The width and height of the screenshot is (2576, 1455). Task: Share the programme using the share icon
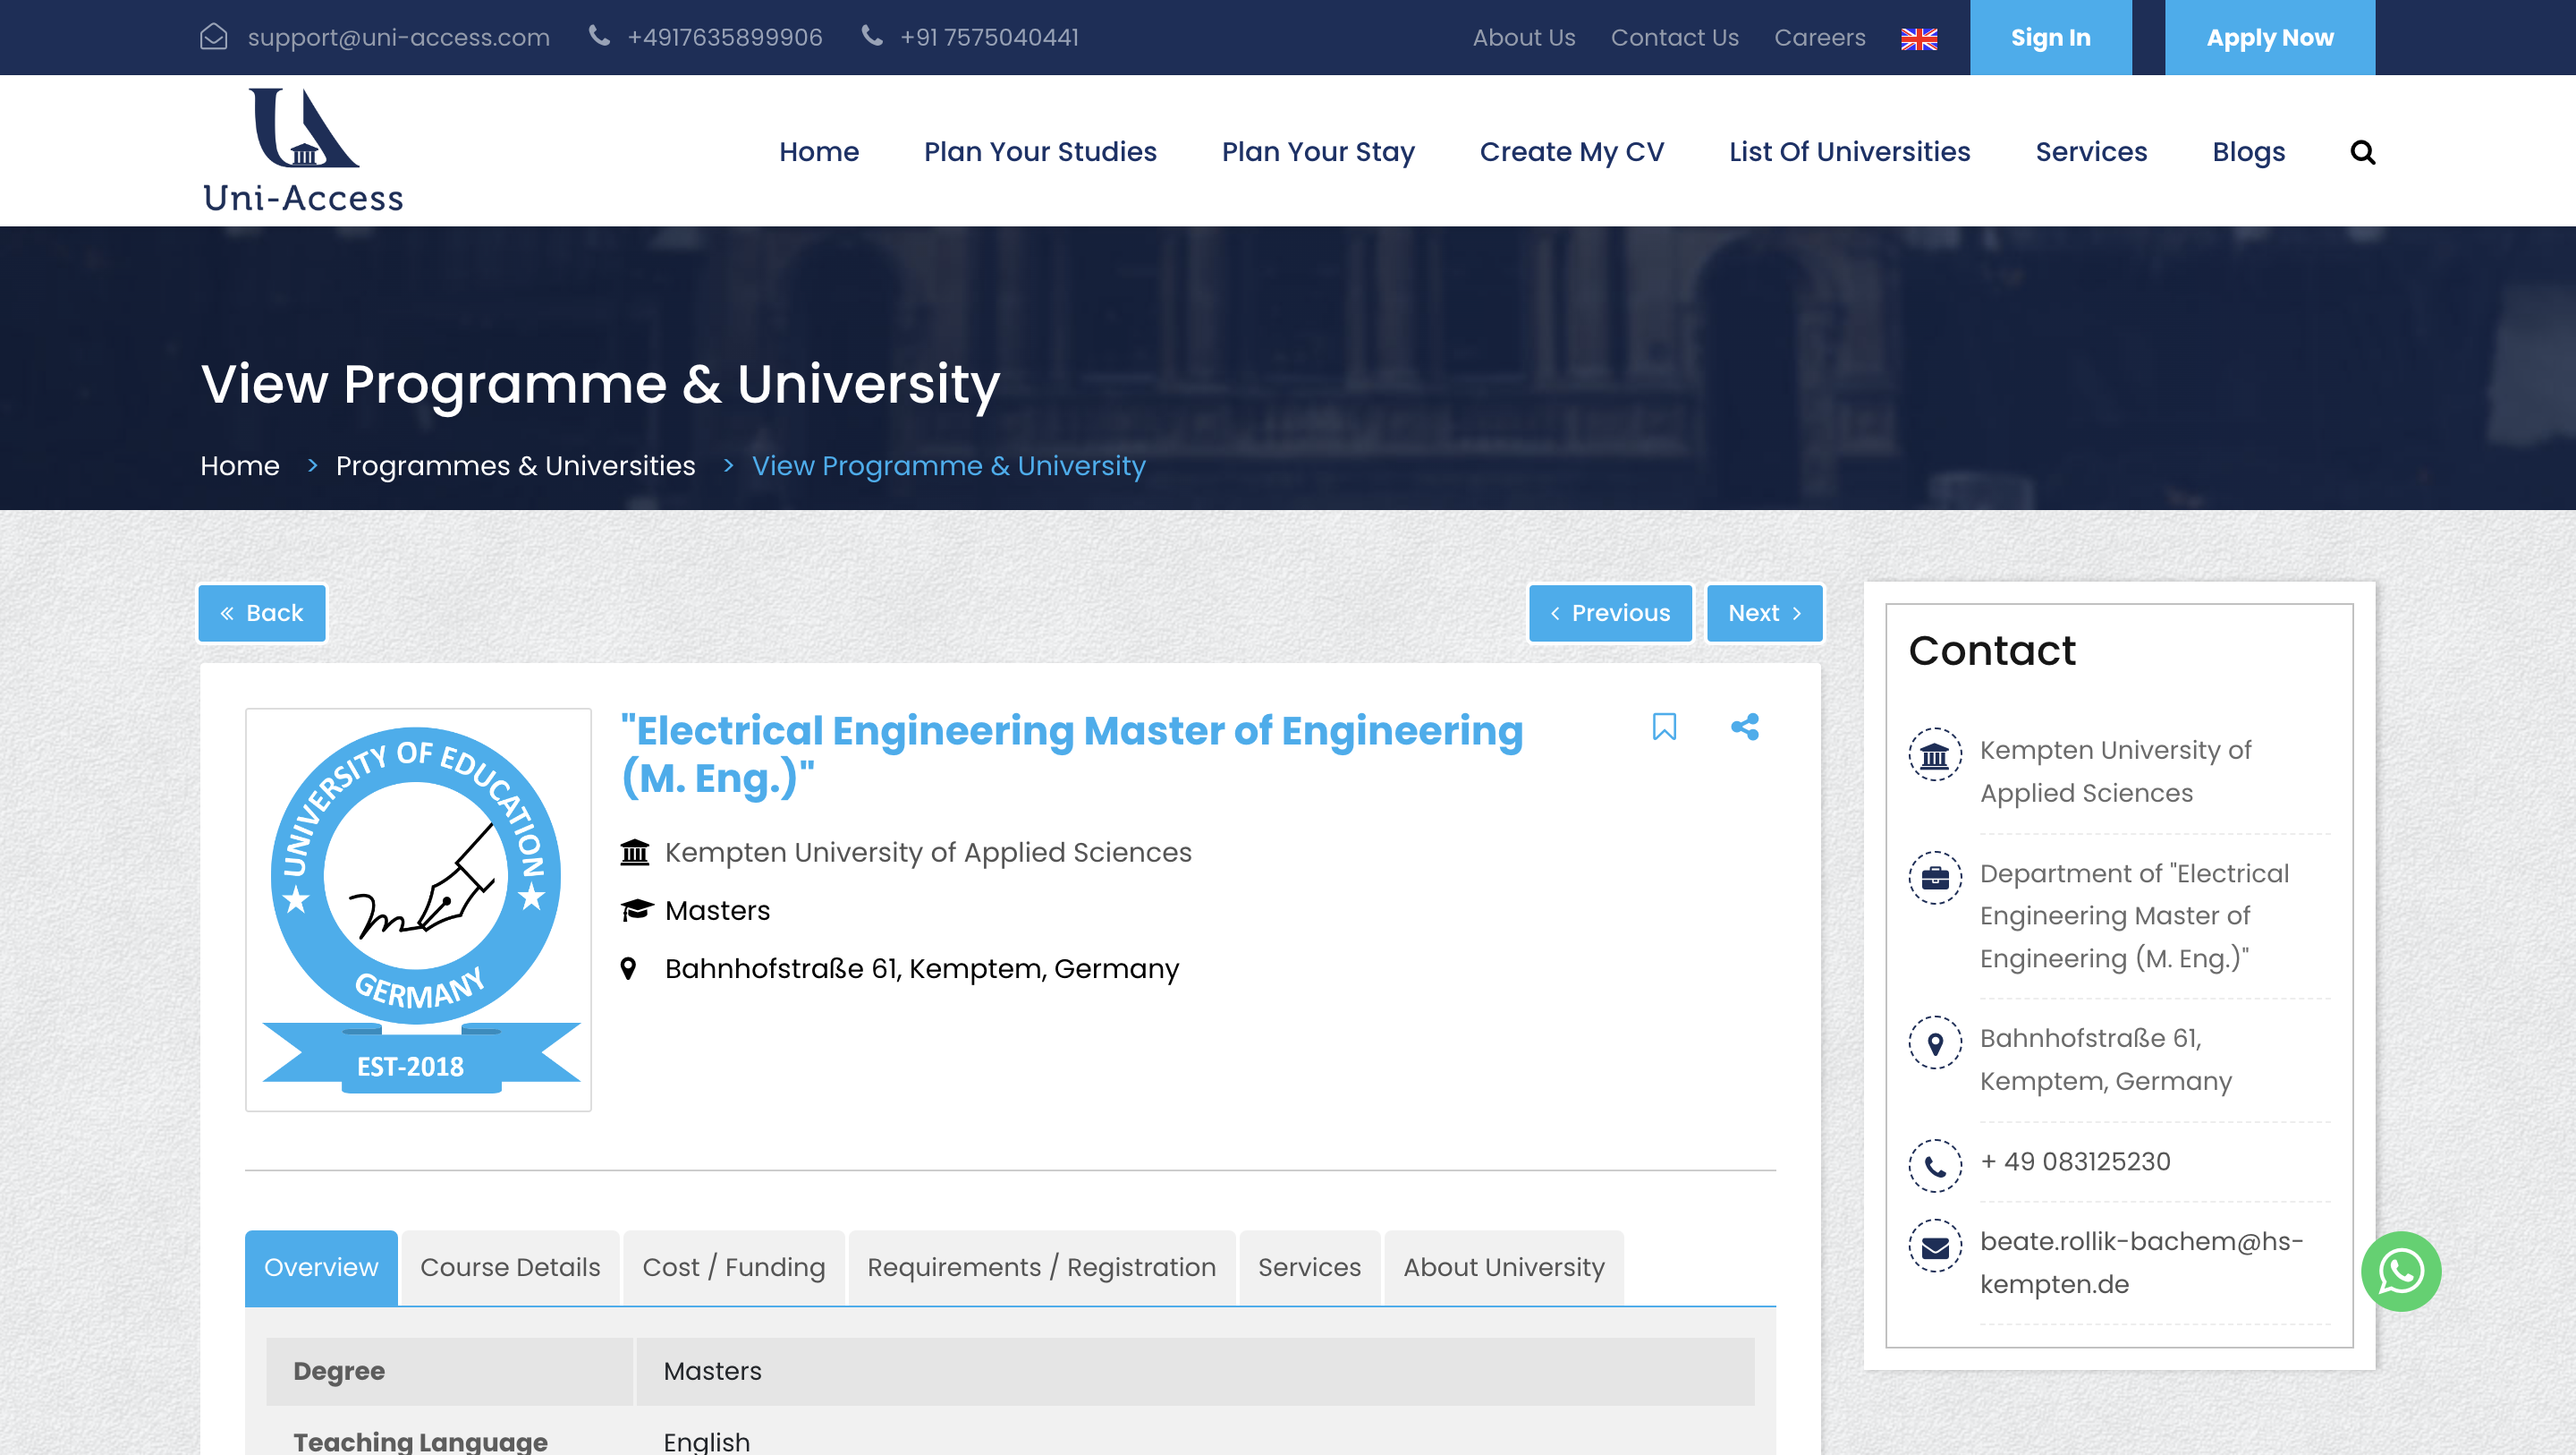[x=1745, y=727]
